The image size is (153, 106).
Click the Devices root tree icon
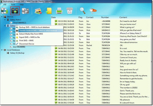[5, 17]
